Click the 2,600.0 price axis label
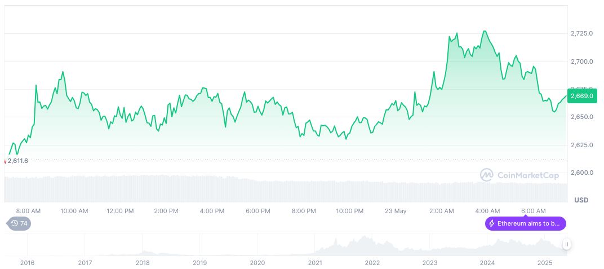604x269 pixels. [581, 173]
